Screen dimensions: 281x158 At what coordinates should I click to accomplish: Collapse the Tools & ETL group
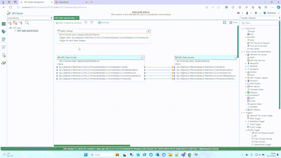[x=242, y=28]
